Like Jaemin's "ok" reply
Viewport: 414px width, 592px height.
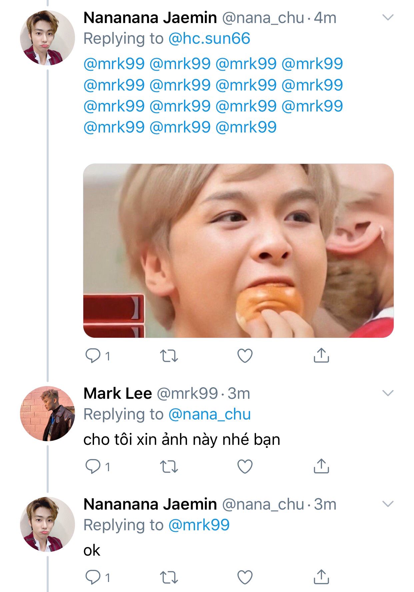(x=245, y=577)
